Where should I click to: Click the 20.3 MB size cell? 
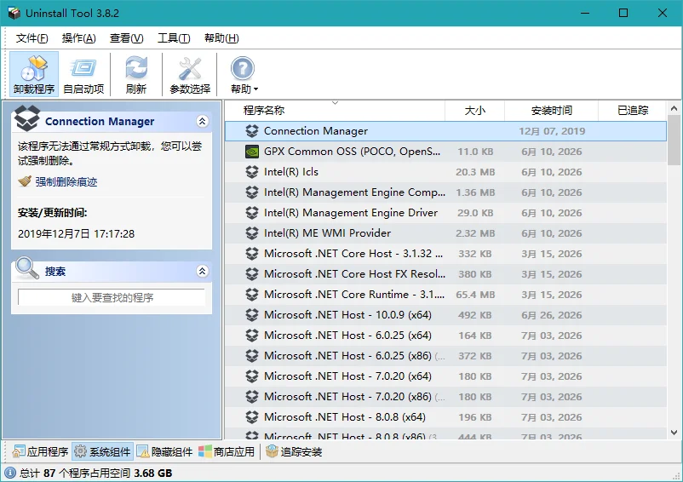[475, 172]
